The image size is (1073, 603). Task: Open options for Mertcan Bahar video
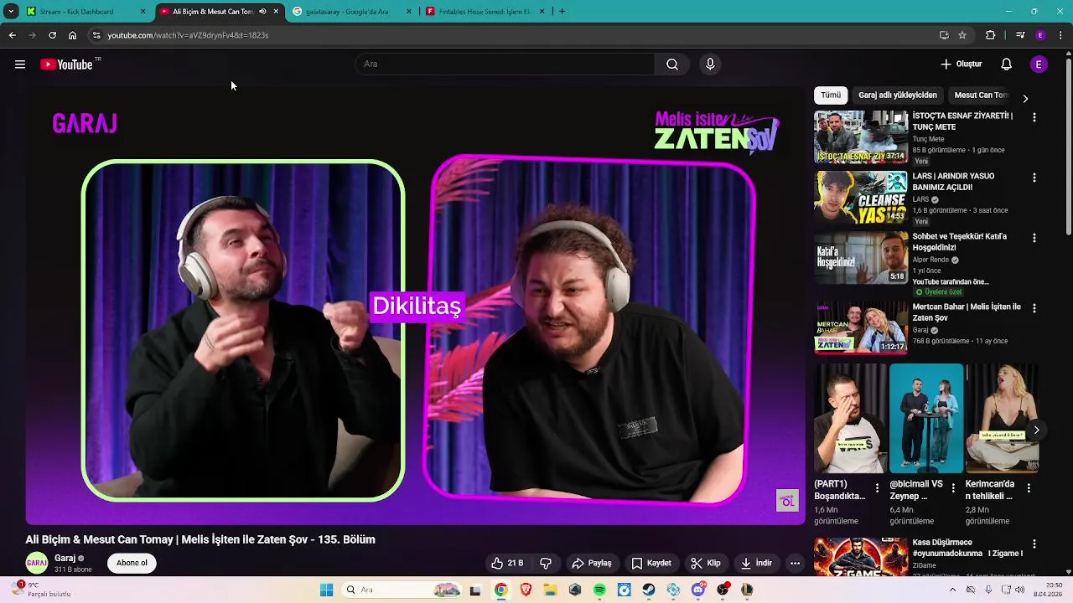[1034, 308]
